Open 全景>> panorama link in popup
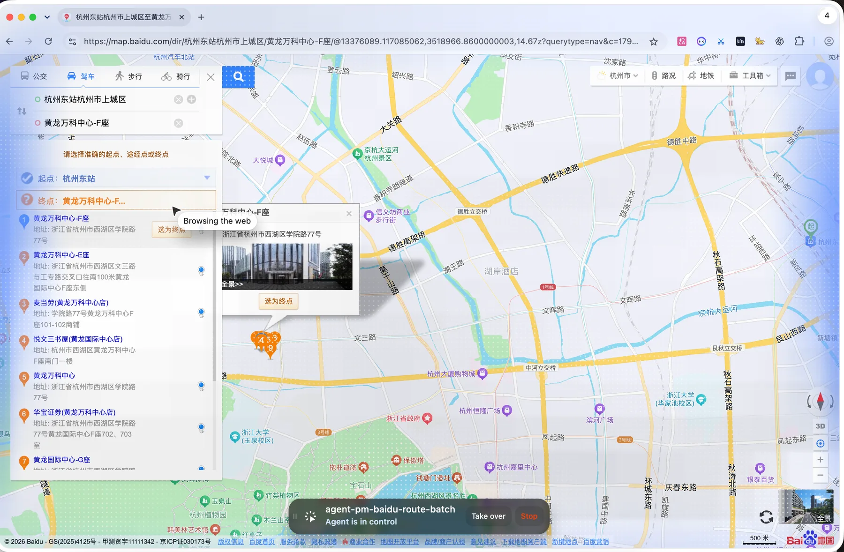This screenshot has height=552, width=844. 233,284
